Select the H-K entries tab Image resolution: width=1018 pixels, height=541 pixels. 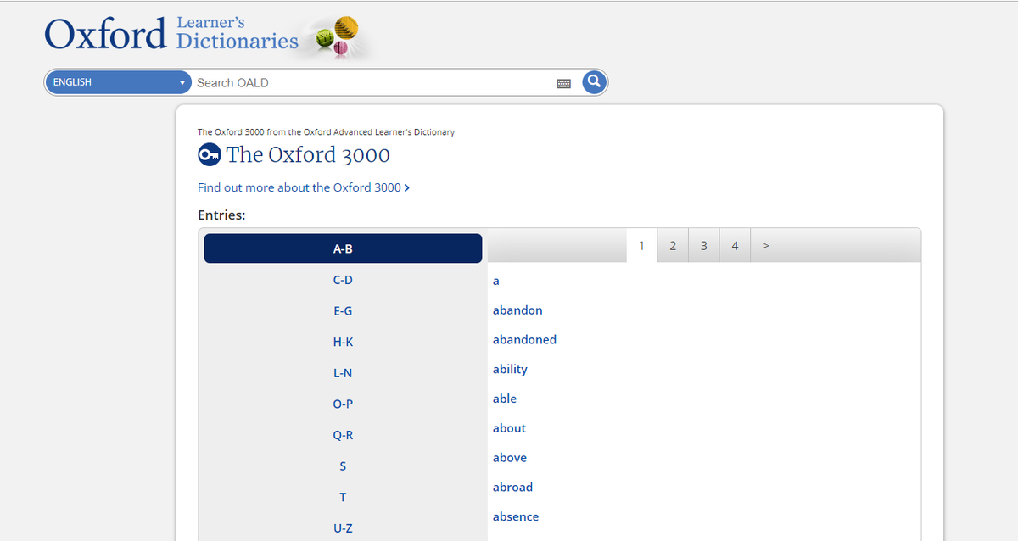pyautogui.click(x=343, y=342)
